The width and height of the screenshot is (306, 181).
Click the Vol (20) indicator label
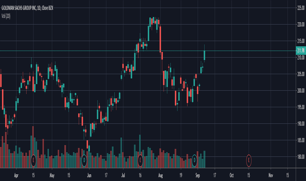[6, 16]
